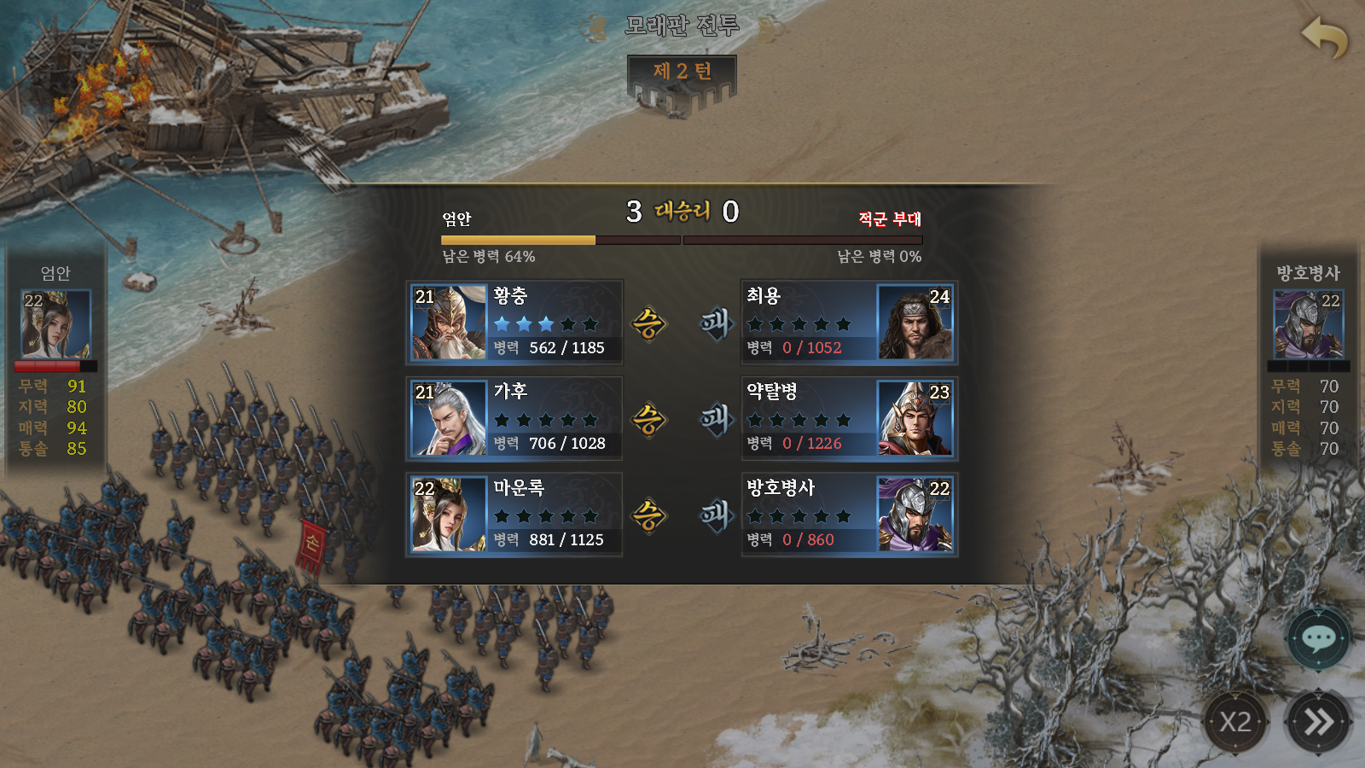This screenshot has height=768, width=1365.
Task: Click defeat 패 icon beside 방호병사
Action: click(716, 515)
